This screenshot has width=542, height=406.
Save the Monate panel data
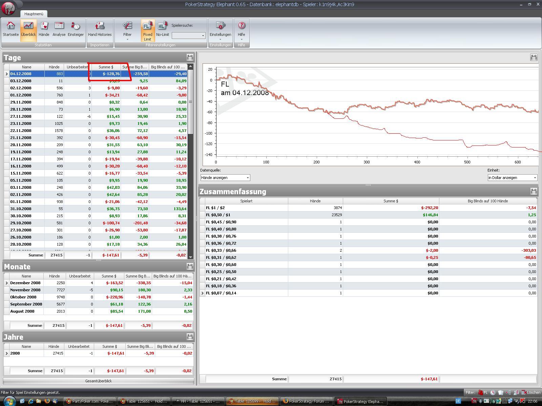click(x=190, y=266)
